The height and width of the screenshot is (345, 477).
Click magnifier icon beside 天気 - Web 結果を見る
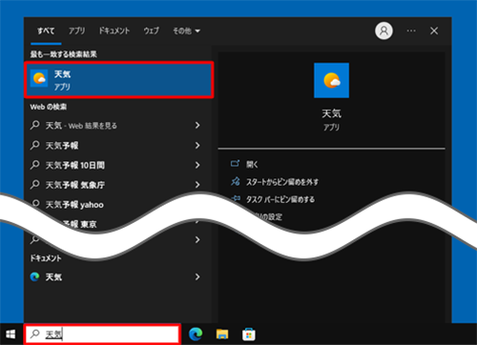tap(34, 125)
